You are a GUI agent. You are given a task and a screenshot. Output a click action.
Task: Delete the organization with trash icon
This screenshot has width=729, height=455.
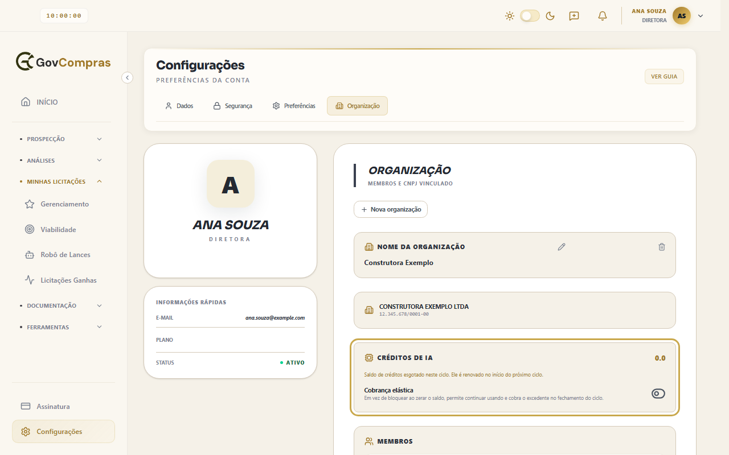pyautogui.click(x=662, y=247)
